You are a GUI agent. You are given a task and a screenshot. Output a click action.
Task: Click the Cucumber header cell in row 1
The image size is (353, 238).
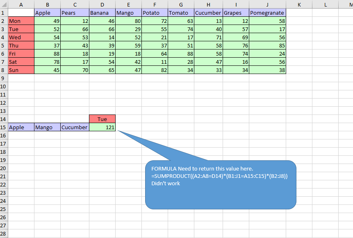point(208,13)
